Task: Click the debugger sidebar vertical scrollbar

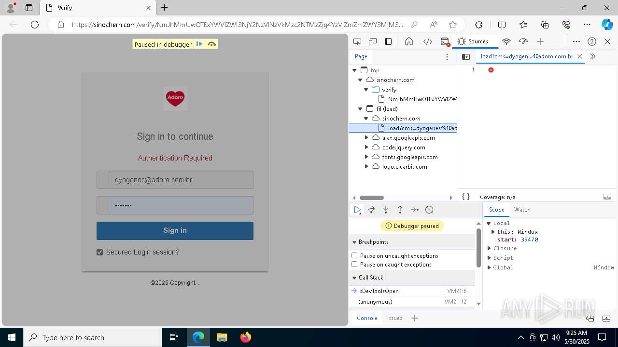Action: pos(478,248)
